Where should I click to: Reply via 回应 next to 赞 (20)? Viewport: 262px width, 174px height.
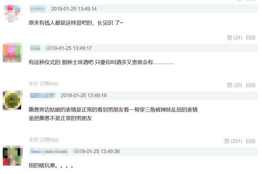(x=251, y=85)
